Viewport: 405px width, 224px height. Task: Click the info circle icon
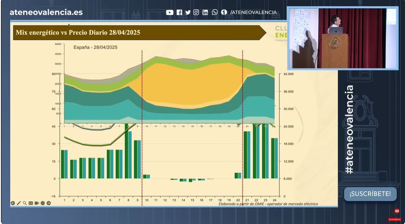click(x=224, y=12)
